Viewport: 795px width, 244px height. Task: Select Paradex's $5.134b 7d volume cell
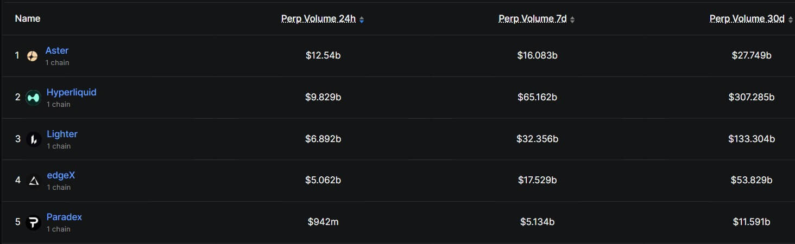pyautogui.click(x=537, y=222)
